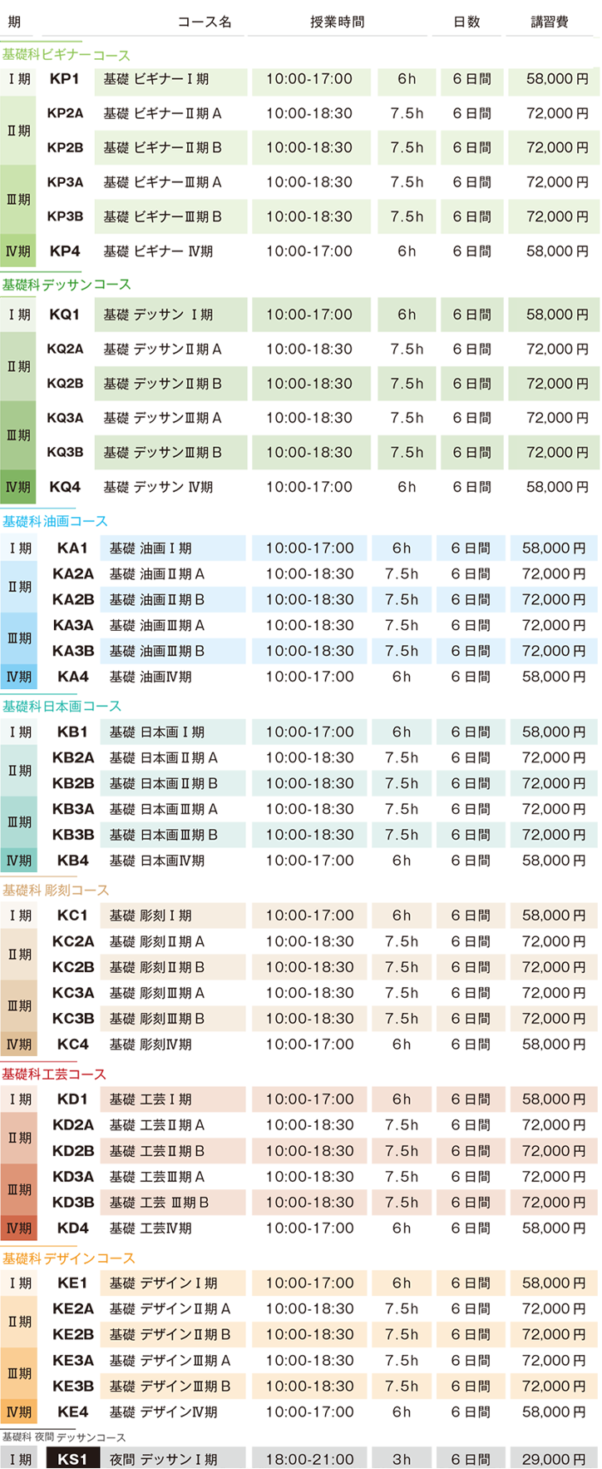This screenshot has width=602, height=1469.
Task: Select course code KE2B
Action: [x=73, y=1335]
